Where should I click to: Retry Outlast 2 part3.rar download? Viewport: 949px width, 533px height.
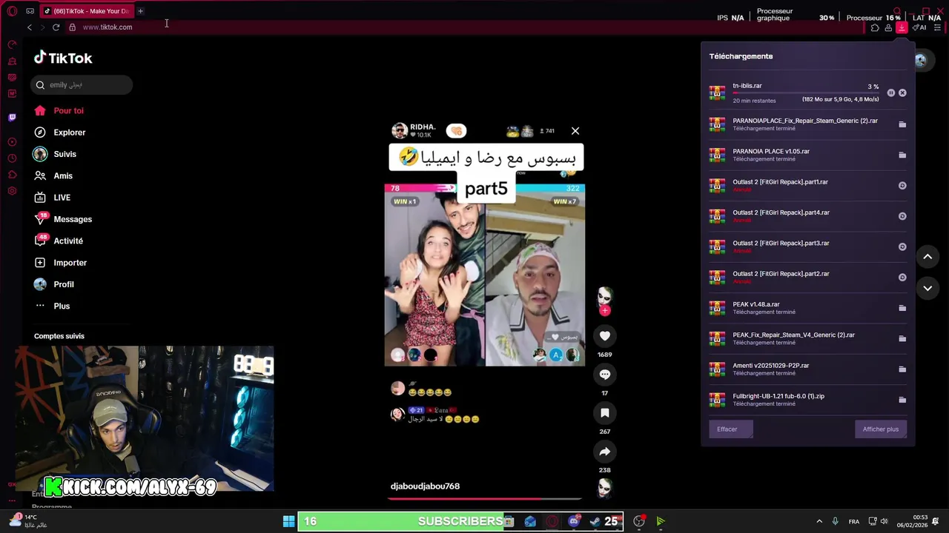902,247
